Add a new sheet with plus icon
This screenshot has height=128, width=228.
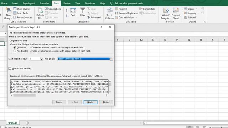pos(27,123)
